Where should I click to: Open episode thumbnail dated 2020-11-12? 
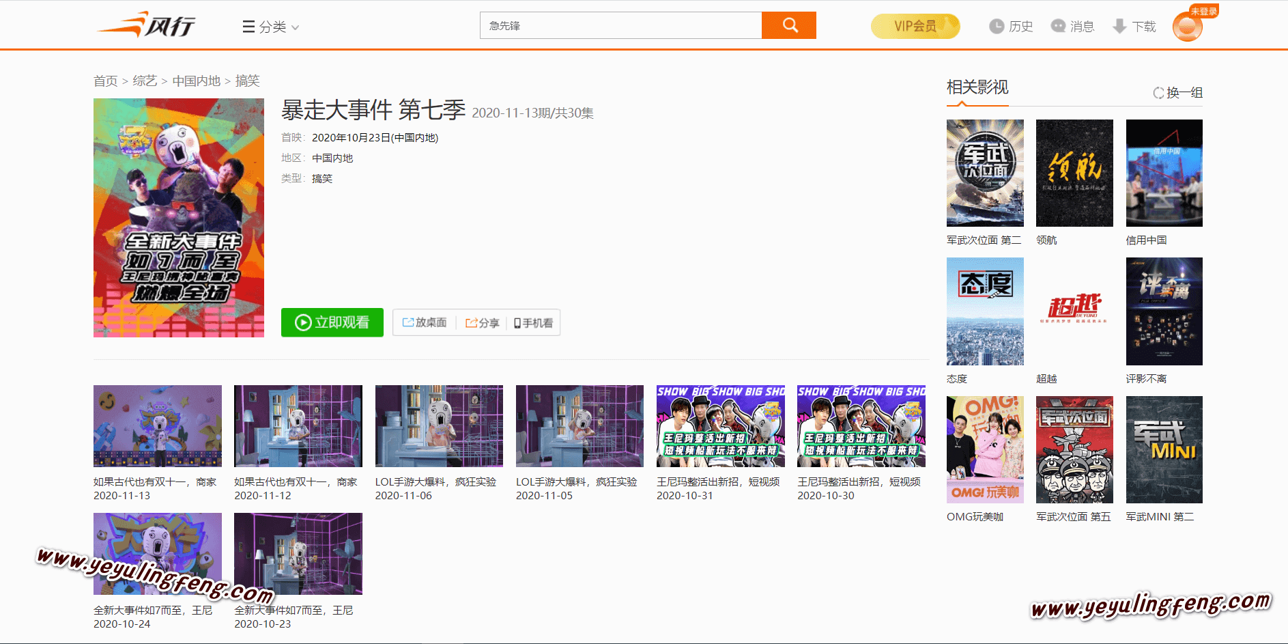(x=298, y=426)
